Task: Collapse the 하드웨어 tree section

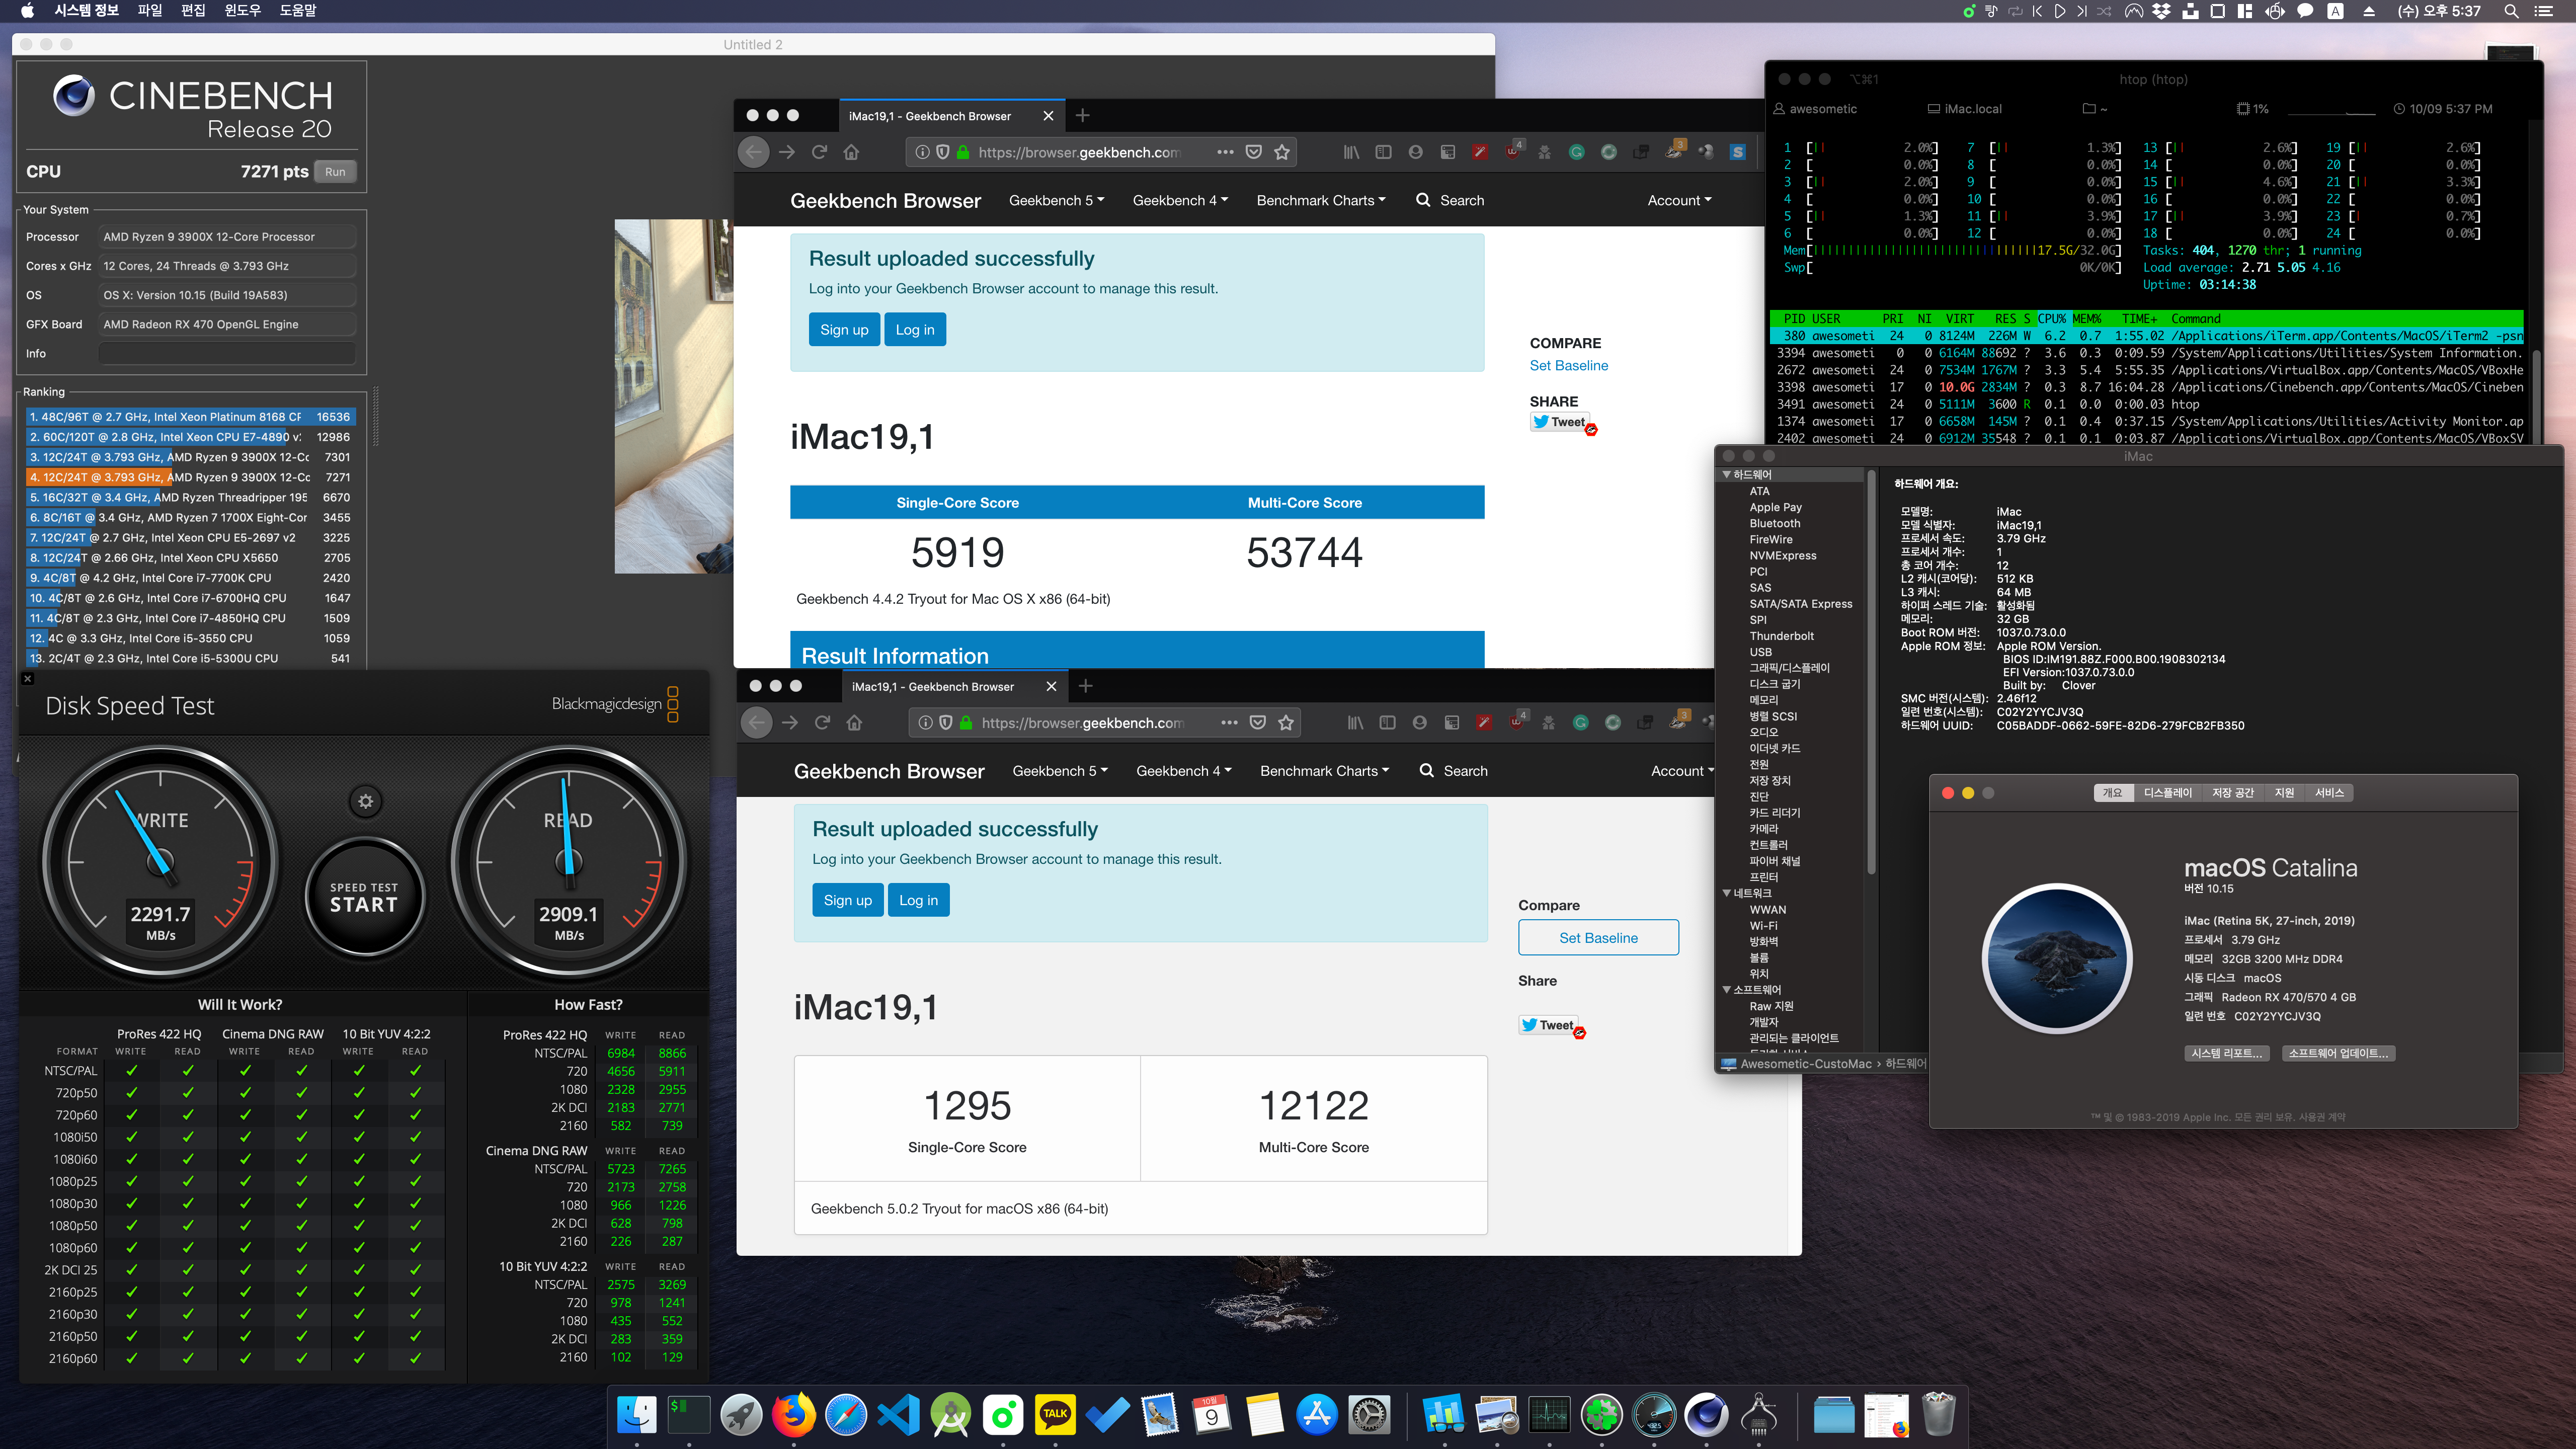Action: [1727, 475]
